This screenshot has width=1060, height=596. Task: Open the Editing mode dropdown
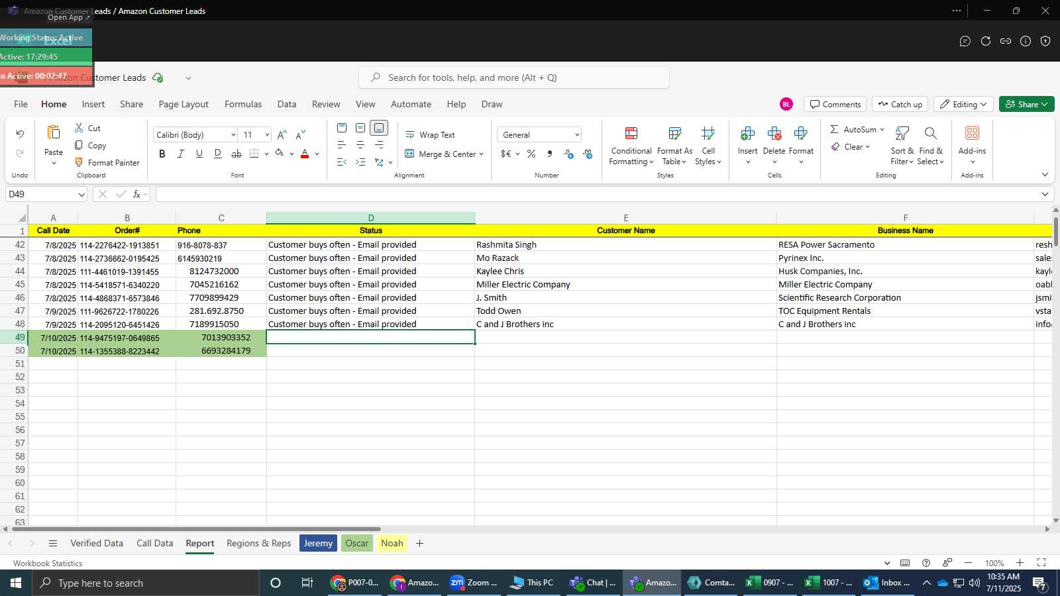pyautogui.click(x=963, y=104)
